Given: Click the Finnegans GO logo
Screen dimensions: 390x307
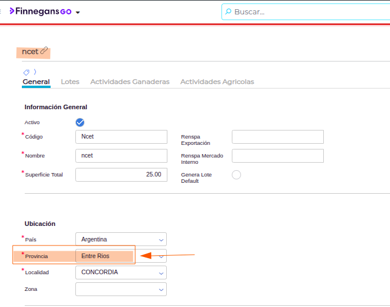Looking at the screenshot, I should pos(40,11).
